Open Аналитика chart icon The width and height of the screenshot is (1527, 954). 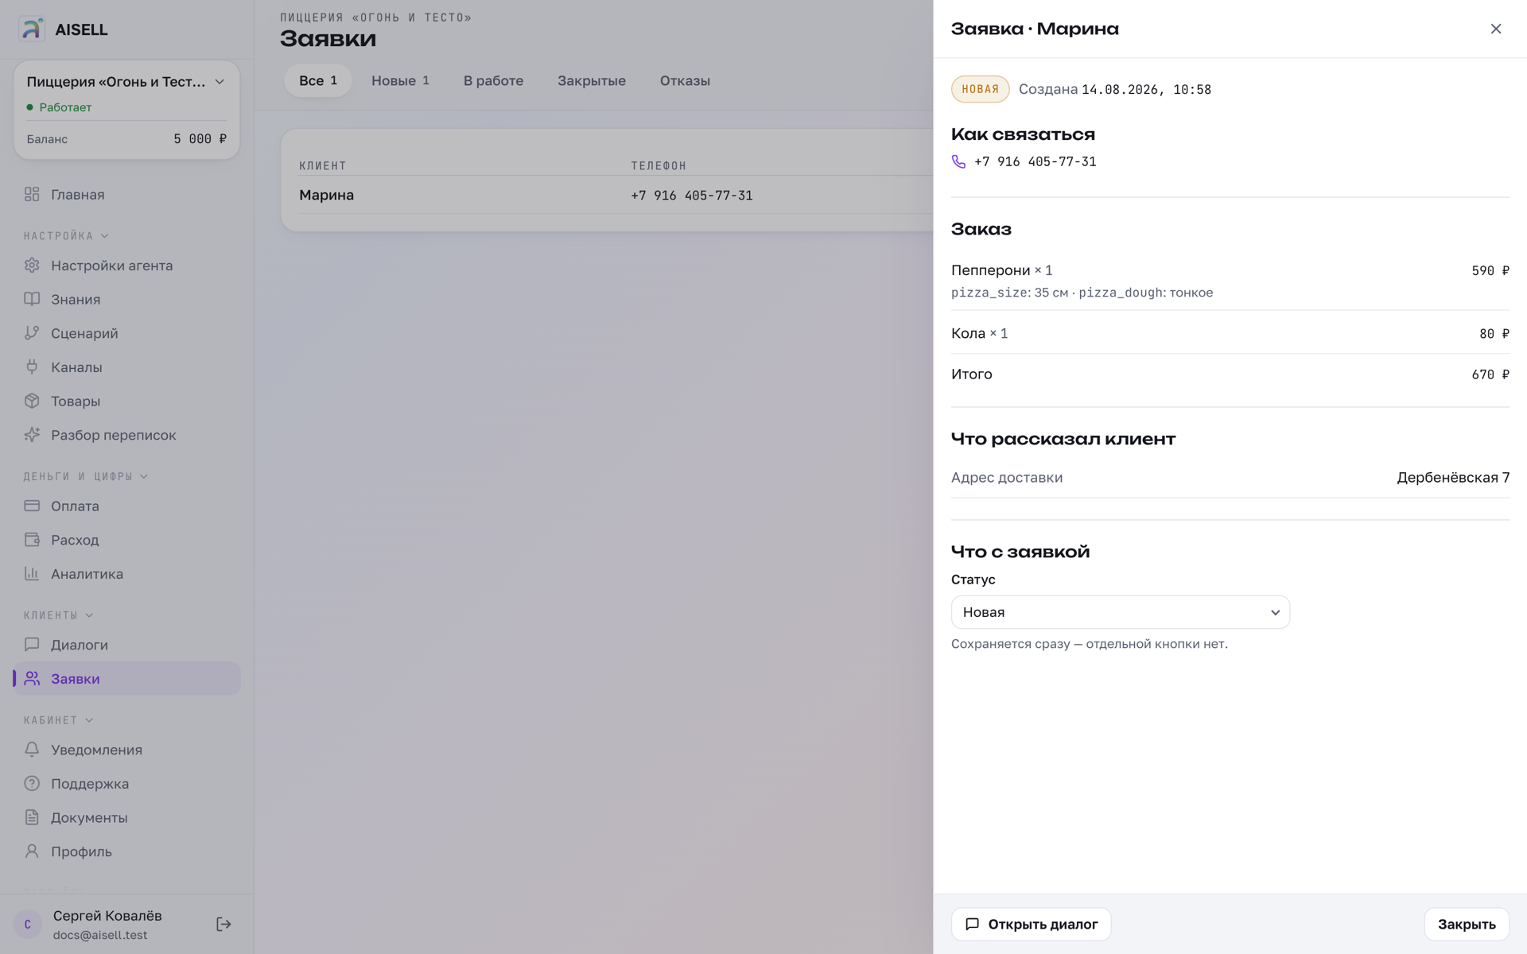32,574
